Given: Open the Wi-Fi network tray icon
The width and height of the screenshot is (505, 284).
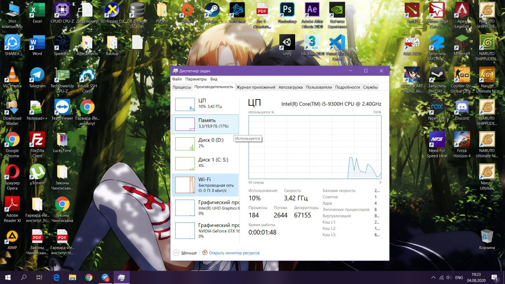Looking at the screenshot, I should pyautogui.click(x=441, y=278).
